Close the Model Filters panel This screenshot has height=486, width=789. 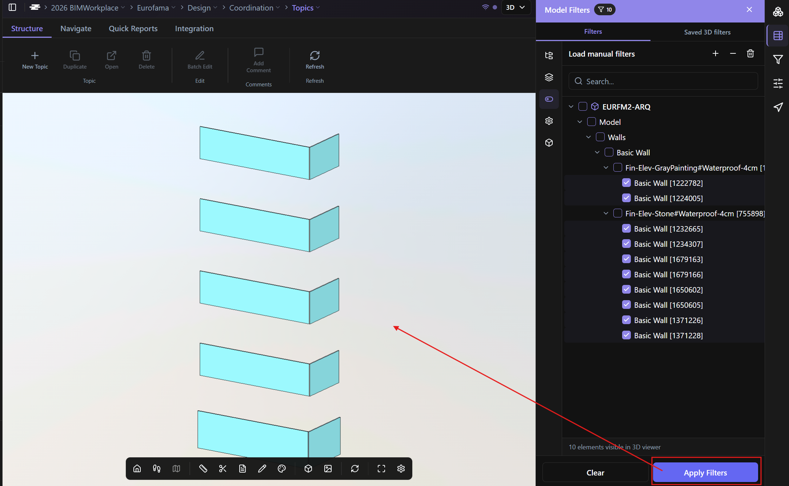pos(749,9)
